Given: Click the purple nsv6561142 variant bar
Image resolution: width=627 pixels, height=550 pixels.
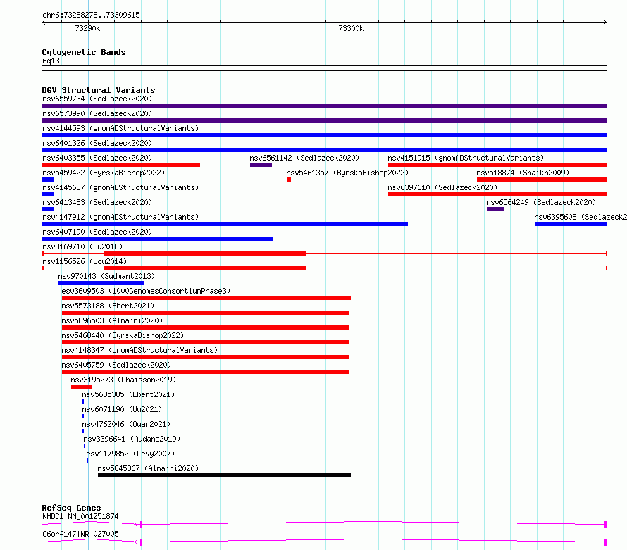Looking at the screenshot, I should 261,165.
